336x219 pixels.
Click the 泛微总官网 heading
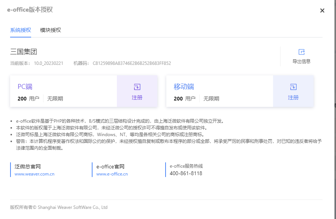(x=28, y=166)
